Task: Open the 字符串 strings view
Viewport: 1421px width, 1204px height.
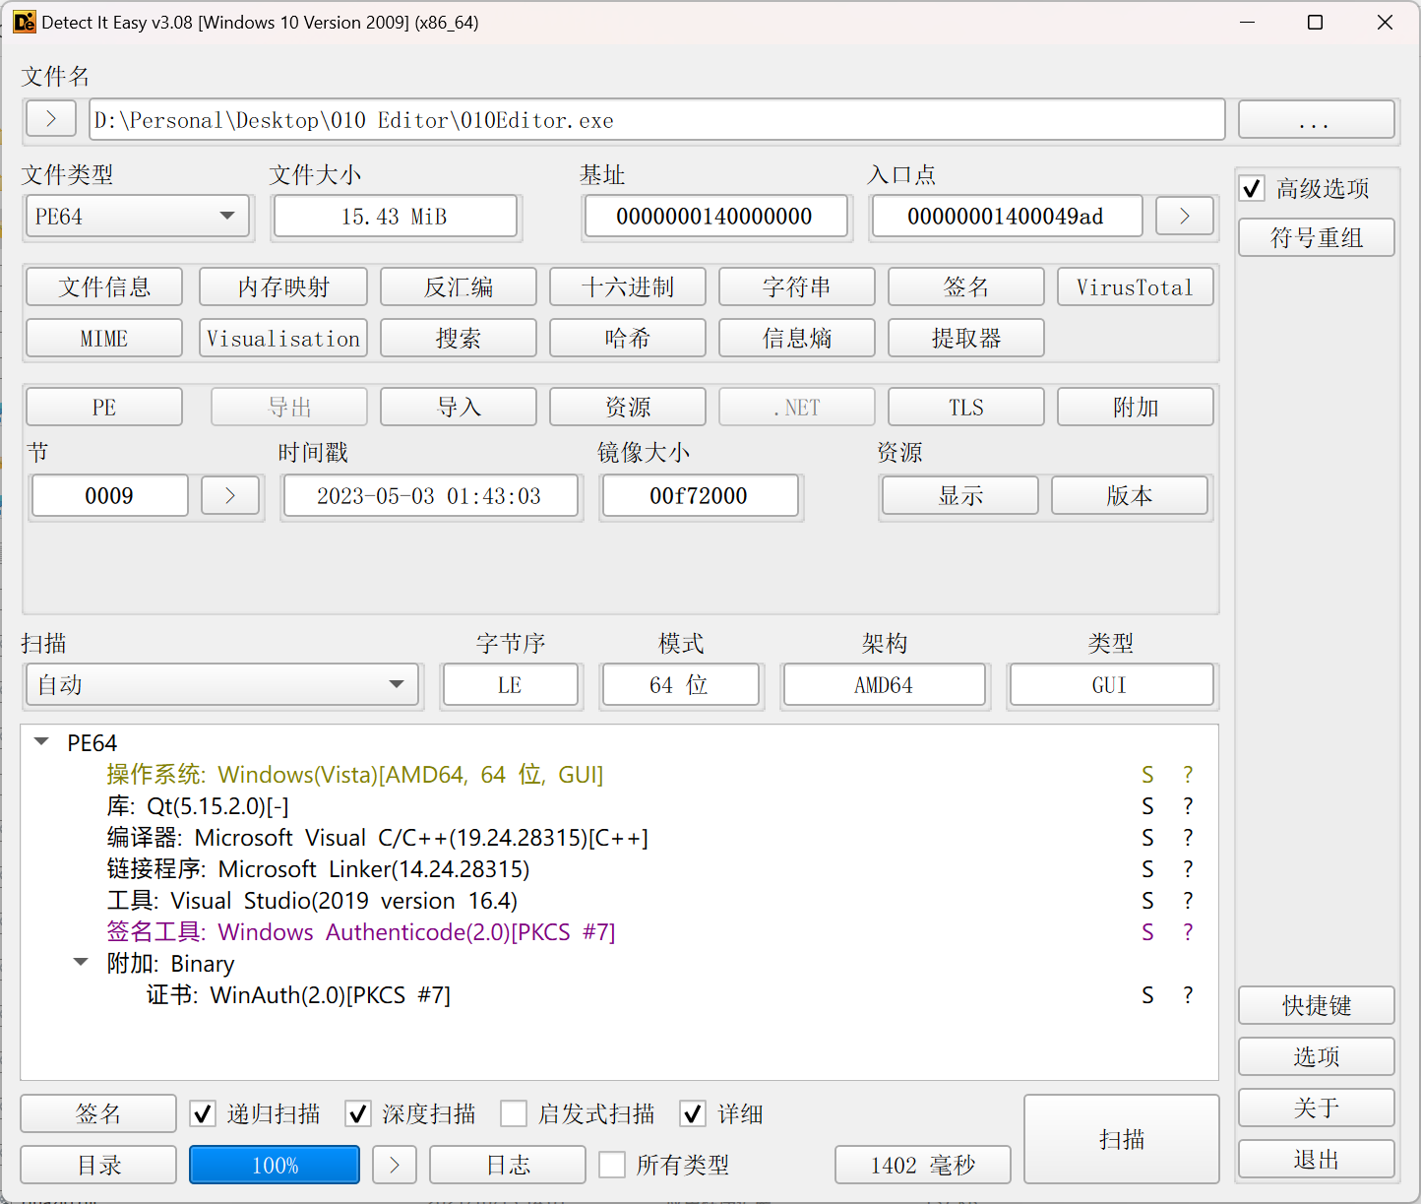Action: coord(797,286)
